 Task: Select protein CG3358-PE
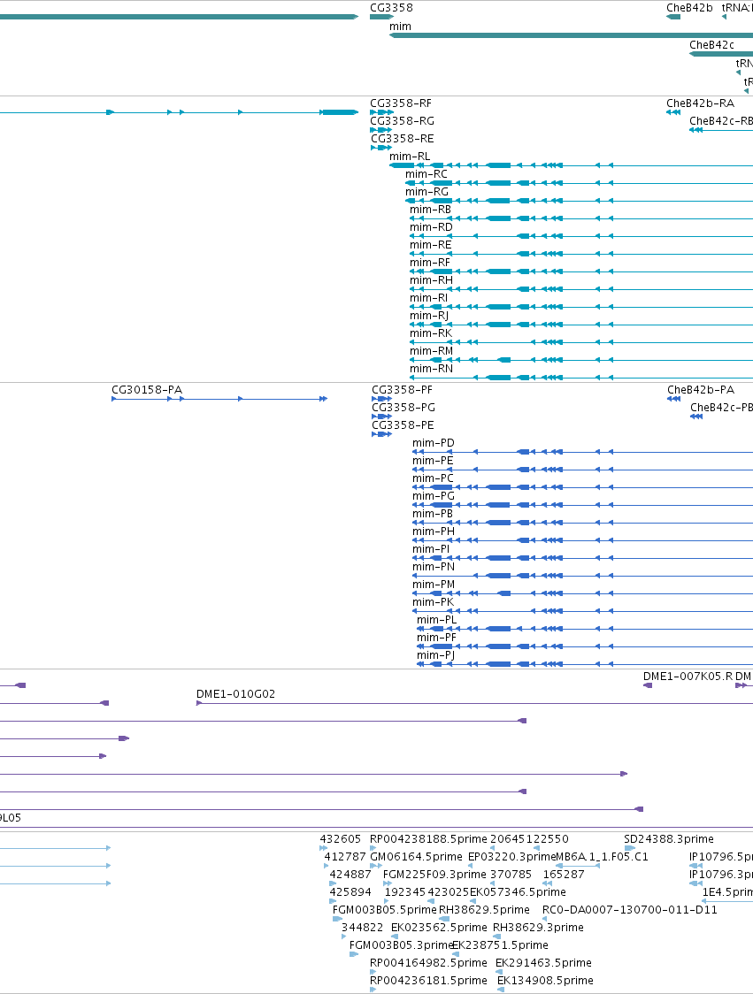tap(403, 425)
